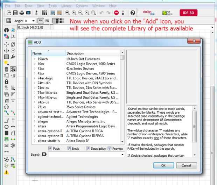Select the Circle drawing tool
This screenshot has height=185, width=217.
coord(6,127)
